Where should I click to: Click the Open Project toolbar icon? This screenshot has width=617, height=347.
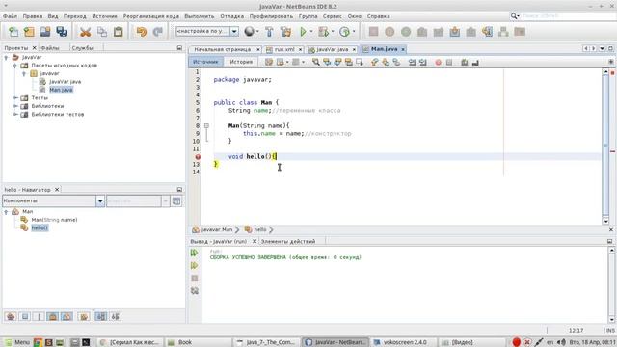tap(45, 32)
